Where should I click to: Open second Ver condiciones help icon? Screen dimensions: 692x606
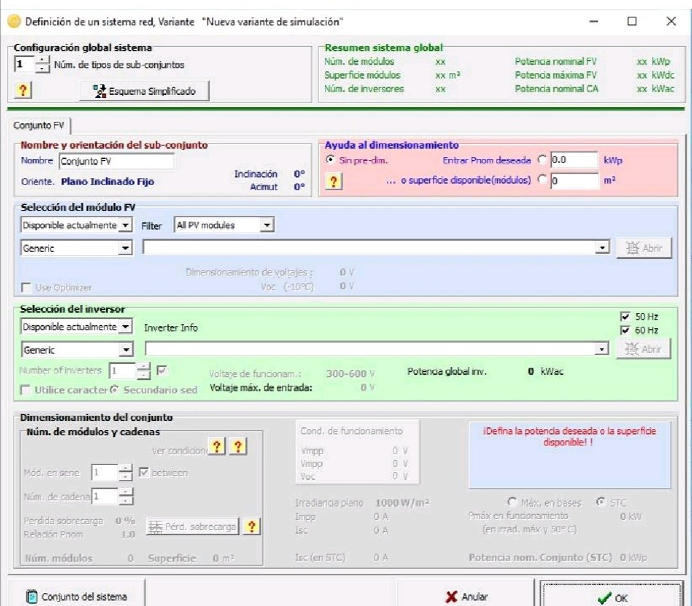(x=238, y=446)
